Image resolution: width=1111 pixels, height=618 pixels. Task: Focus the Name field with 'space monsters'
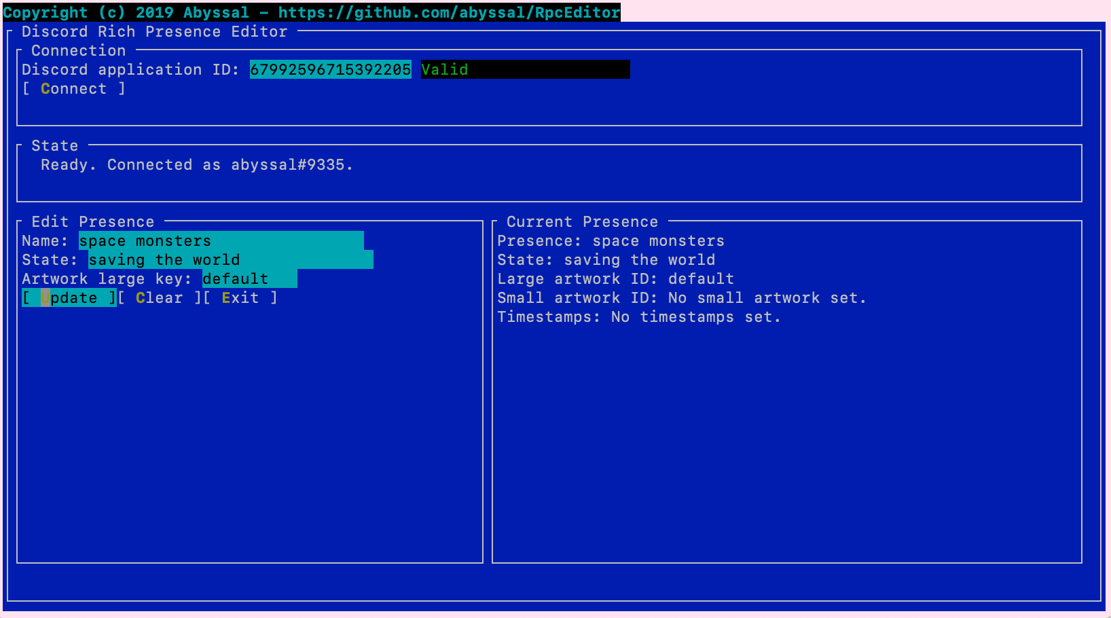(x=221, y=241)
